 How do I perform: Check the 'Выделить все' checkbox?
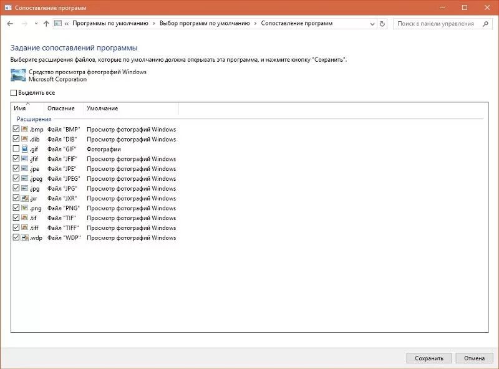13,93
